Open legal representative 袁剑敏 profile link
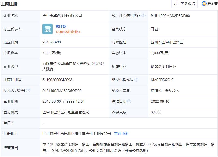Screen dimensions: 218x157 (61, 26)
